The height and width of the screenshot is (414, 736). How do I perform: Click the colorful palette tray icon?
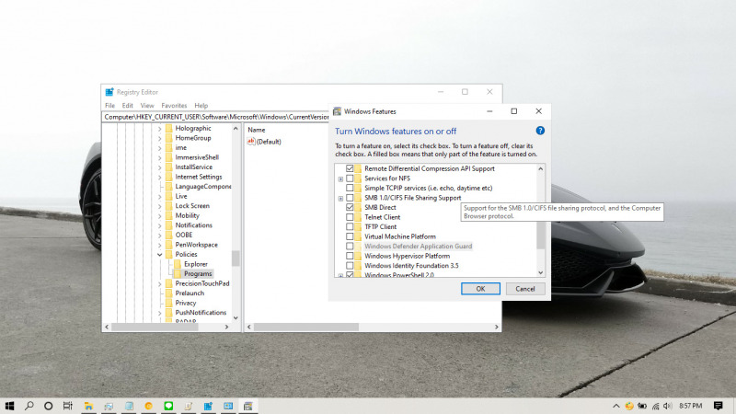[x=629, y=406]
